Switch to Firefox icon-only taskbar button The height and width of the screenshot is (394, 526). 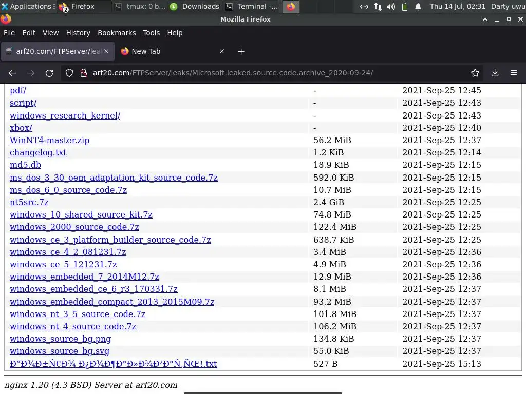[291, 6]
